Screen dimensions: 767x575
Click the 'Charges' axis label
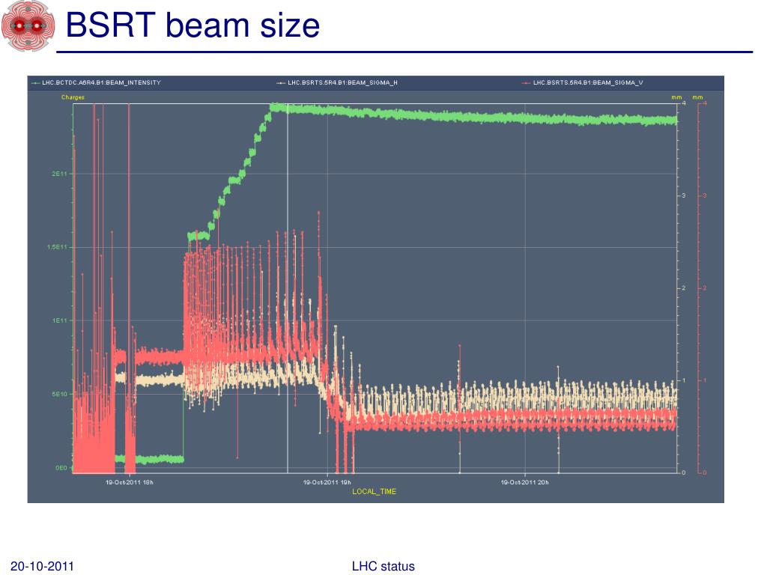pos(73,97)
